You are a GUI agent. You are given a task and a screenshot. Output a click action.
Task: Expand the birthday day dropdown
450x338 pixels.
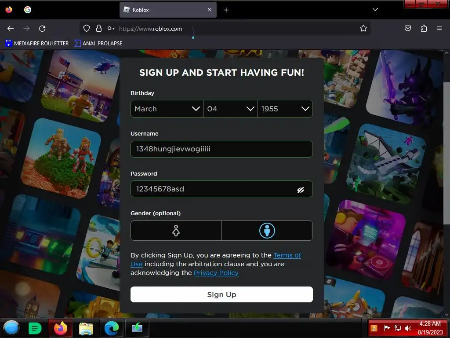(x=230, y=109)
